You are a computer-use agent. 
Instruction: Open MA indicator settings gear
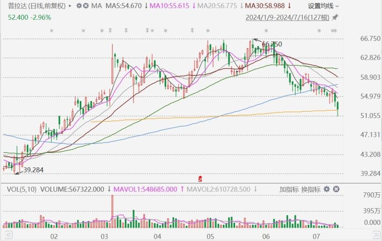[79, 6]
